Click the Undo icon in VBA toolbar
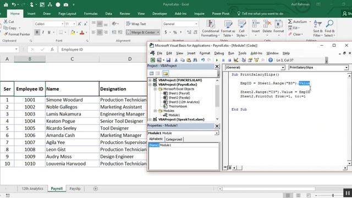Image resolution: width=352 pixels, height=198 pixels. 203,60
